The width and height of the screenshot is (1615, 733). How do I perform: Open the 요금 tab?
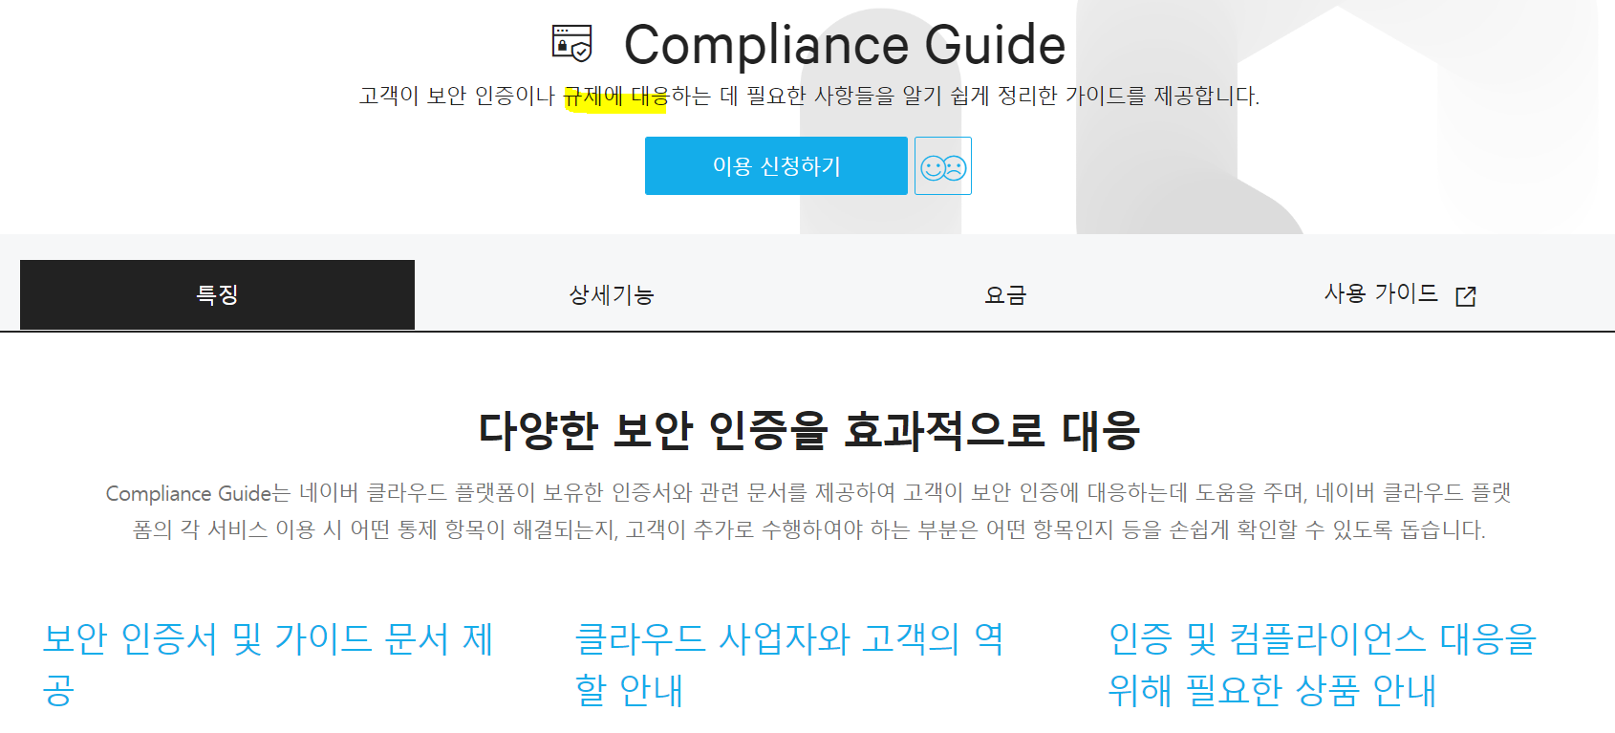pos(1005,294)
